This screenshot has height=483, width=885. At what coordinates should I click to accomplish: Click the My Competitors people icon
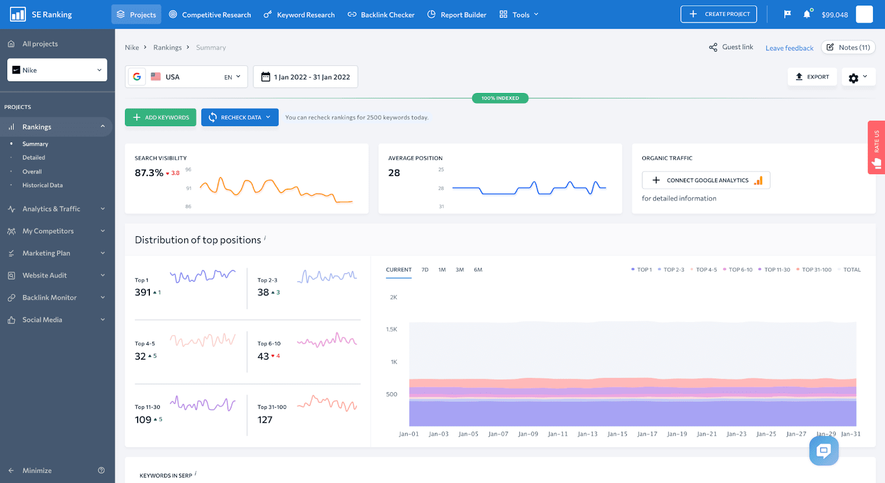[x=11, y=231]
